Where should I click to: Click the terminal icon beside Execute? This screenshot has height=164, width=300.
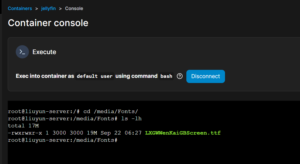click(22, 52)
